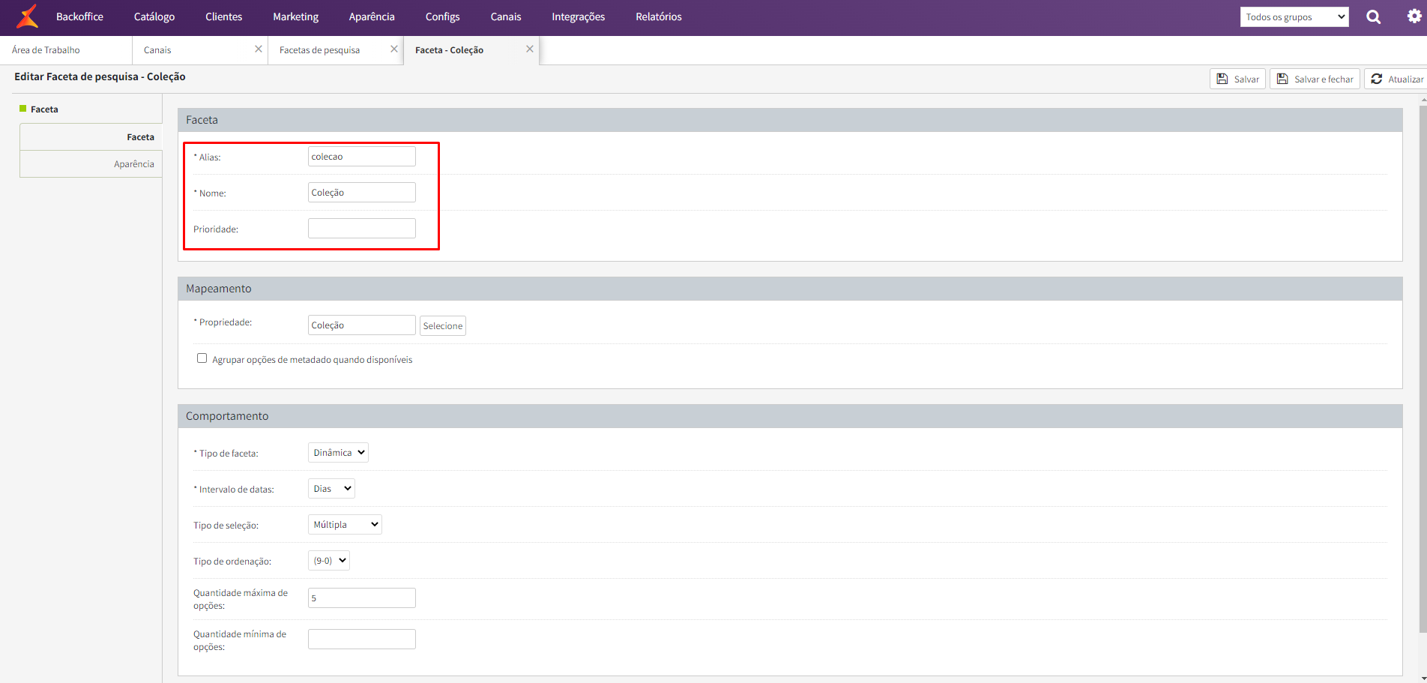Select the Aparência sidebar section
This screenshot has height=683, width=1427.
coord(91,164)
